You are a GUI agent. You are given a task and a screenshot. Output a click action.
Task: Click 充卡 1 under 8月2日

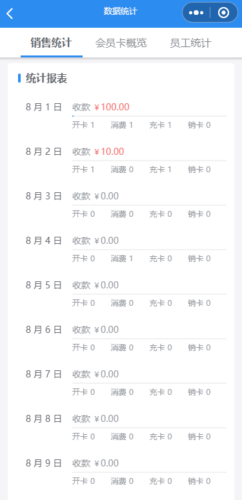(161, 169)
